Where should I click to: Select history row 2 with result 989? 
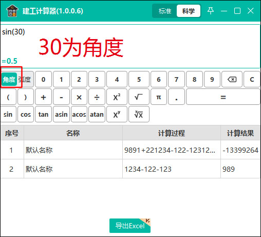[130, 169]
